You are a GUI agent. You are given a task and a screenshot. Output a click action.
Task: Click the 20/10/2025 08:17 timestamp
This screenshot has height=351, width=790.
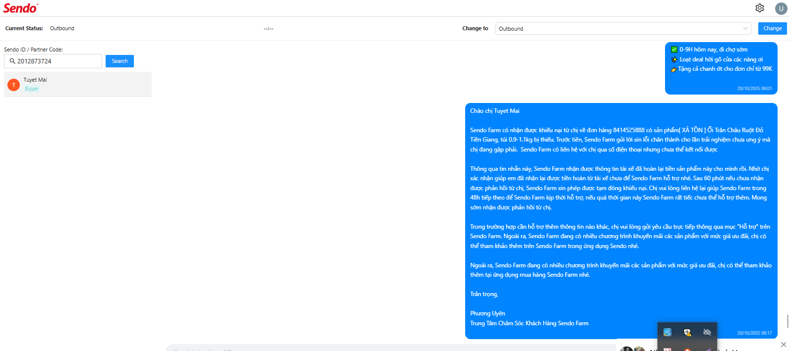[x=754, y=333]
